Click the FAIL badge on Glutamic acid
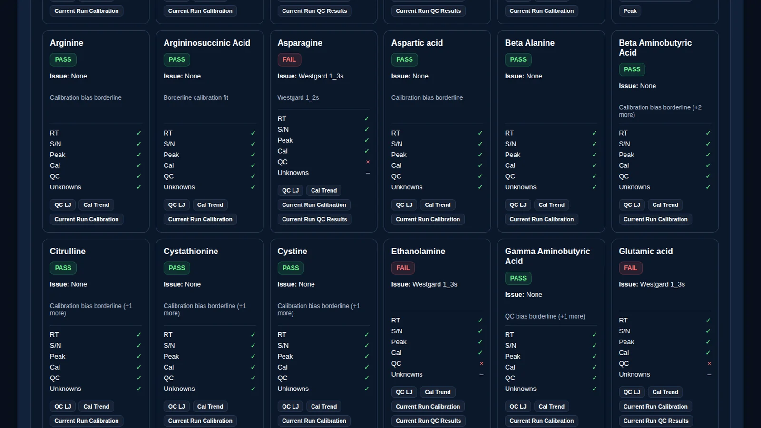 (x=631, y=268)
